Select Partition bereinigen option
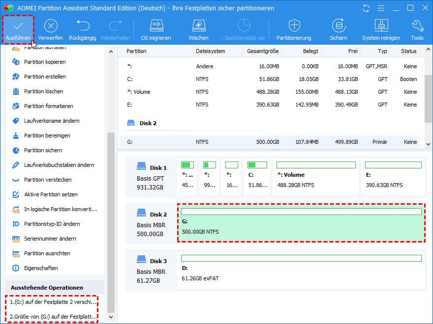433x324 pixels. coord(47,135)
